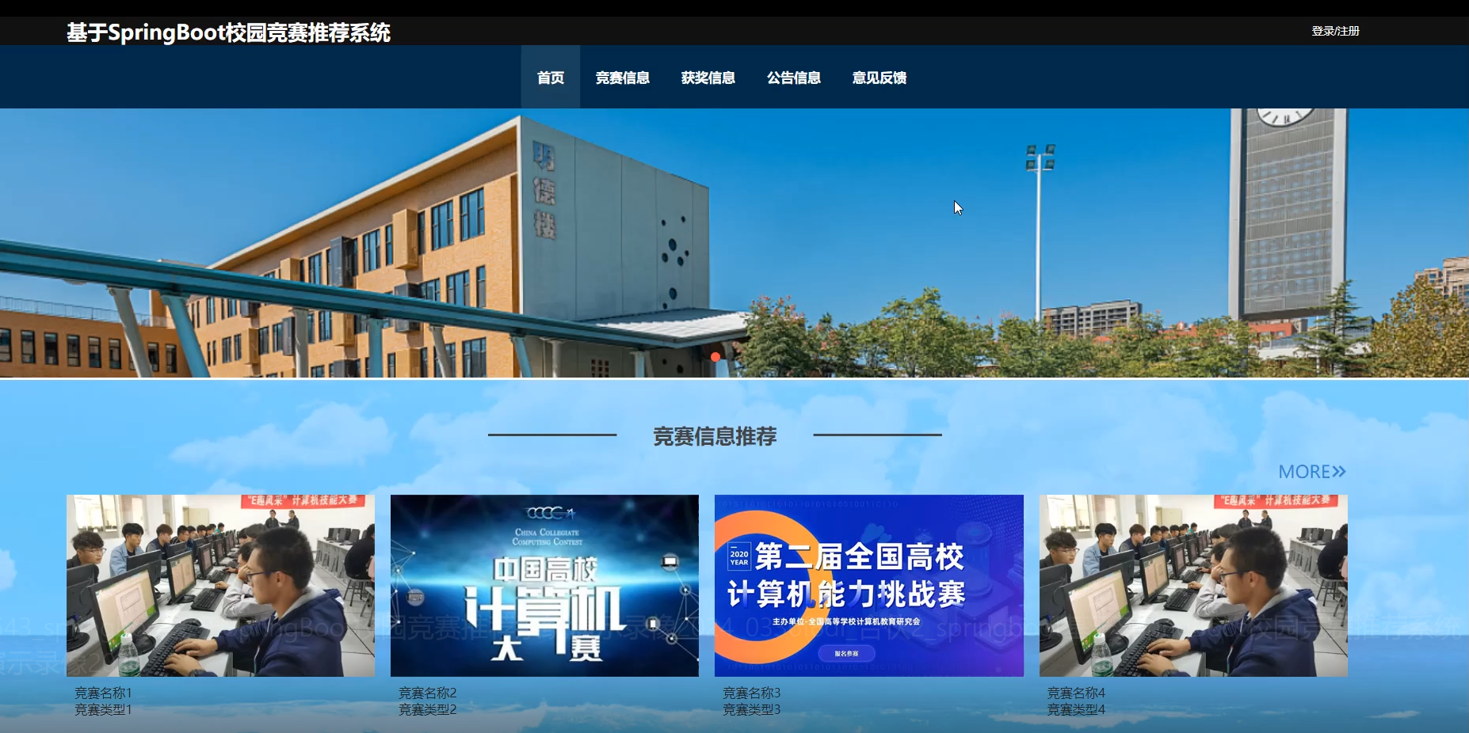Click the 竞赛名称1 text
Screen dimensions: 1469x733
coord(103,693)
